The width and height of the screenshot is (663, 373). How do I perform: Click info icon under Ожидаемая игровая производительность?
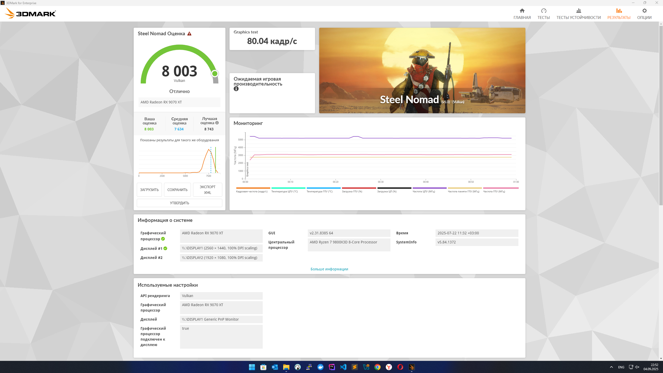click(236, 89)
